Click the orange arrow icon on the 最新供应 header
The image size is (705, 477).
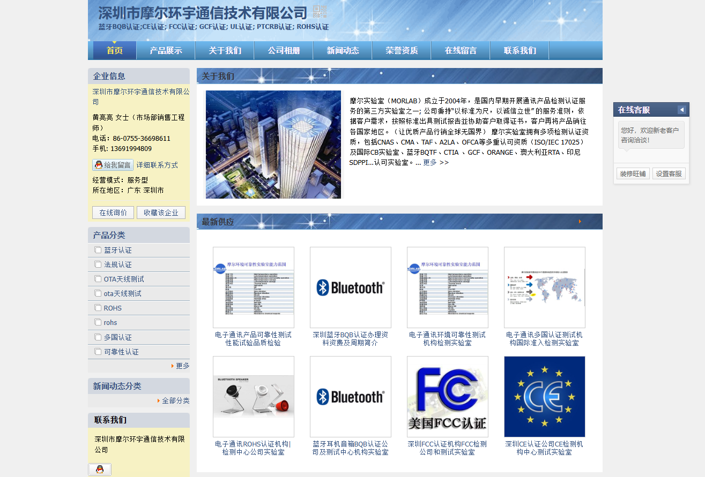click(581, 221)
